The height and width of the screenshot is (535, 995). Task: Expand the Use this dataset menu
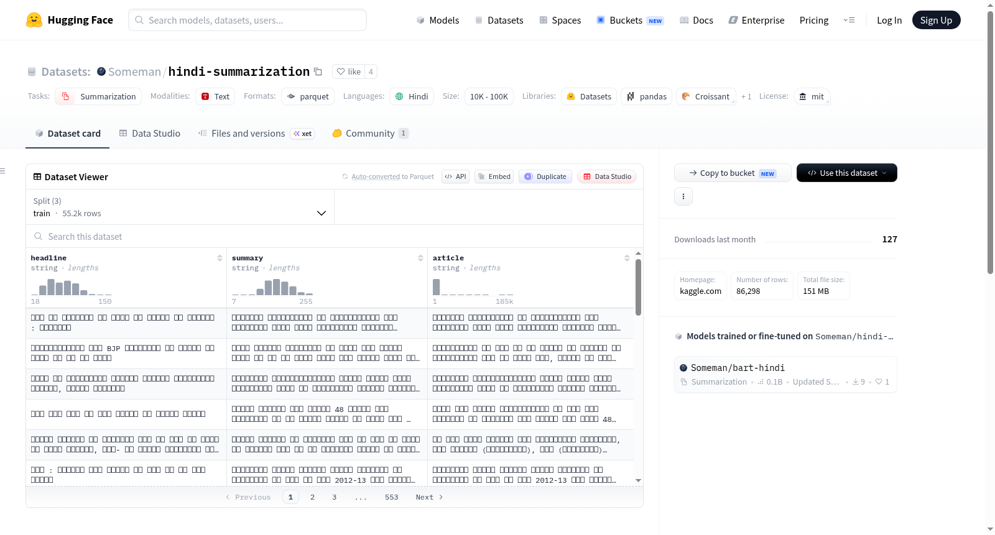(x=847, y=173)
